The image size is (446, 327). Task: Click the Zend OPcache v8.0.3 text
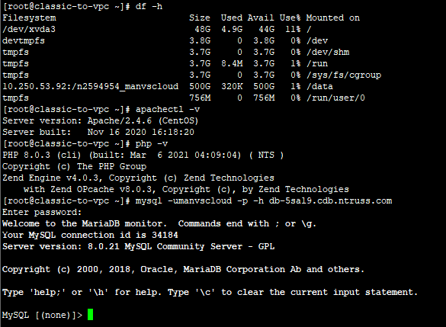point(103,189)
